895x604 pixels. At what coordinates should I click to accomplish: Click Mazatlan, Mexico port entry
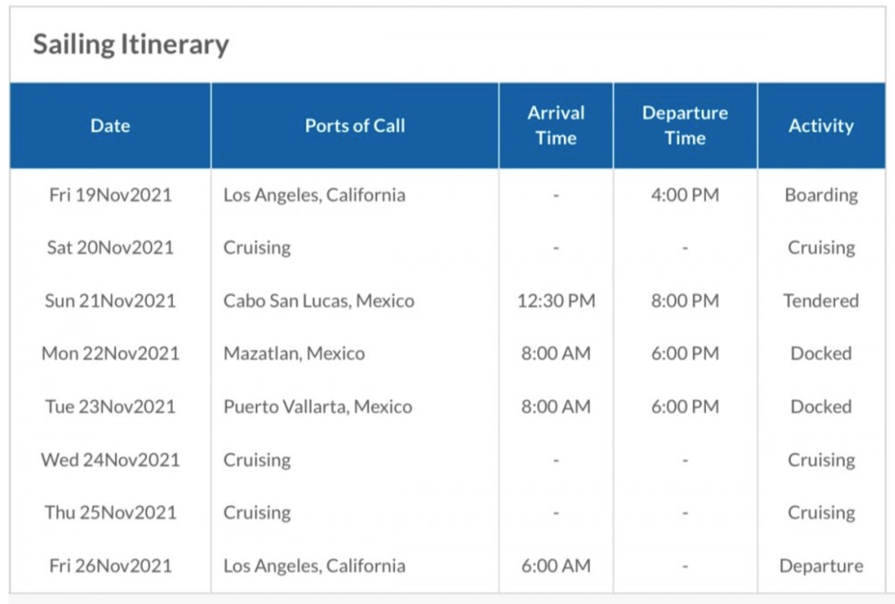(x=294, y=353)
